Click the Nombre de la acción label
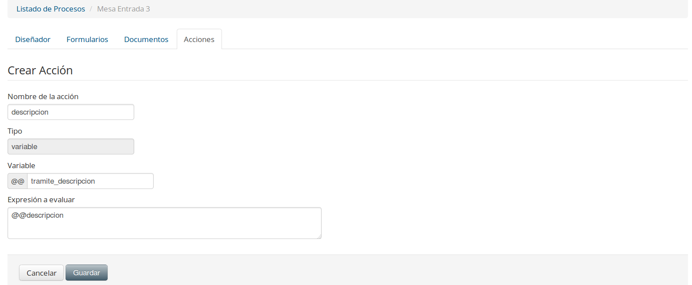 pyautogui.click(x=43, y=96)
